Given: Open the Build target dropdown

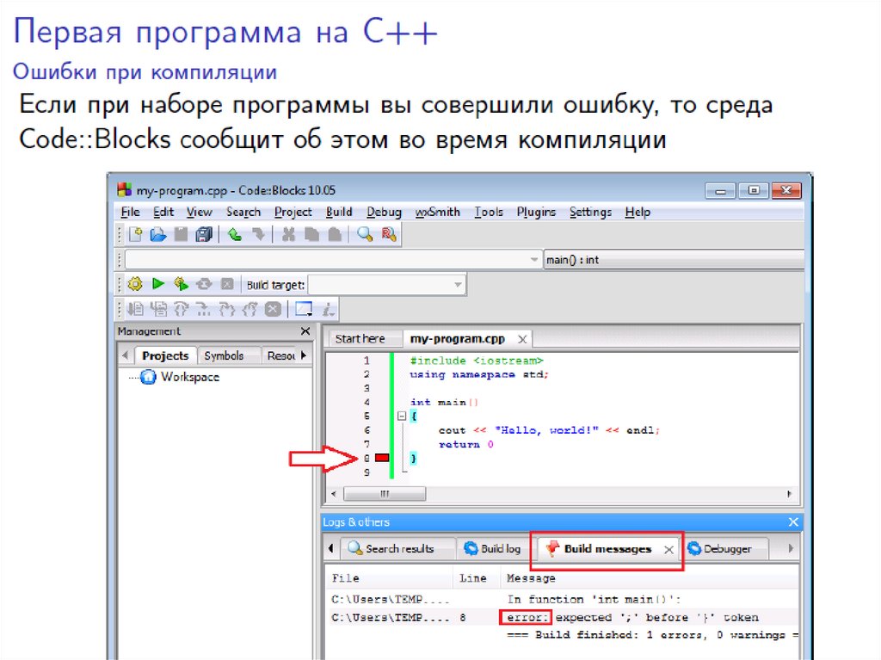Looking at the screenshot, I should [387, 285].
